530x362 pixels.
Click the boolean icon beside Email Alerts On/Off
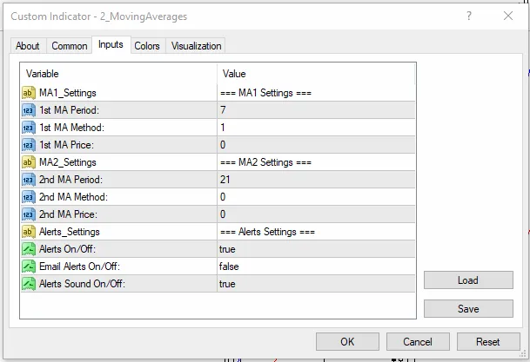click(29, 267)
